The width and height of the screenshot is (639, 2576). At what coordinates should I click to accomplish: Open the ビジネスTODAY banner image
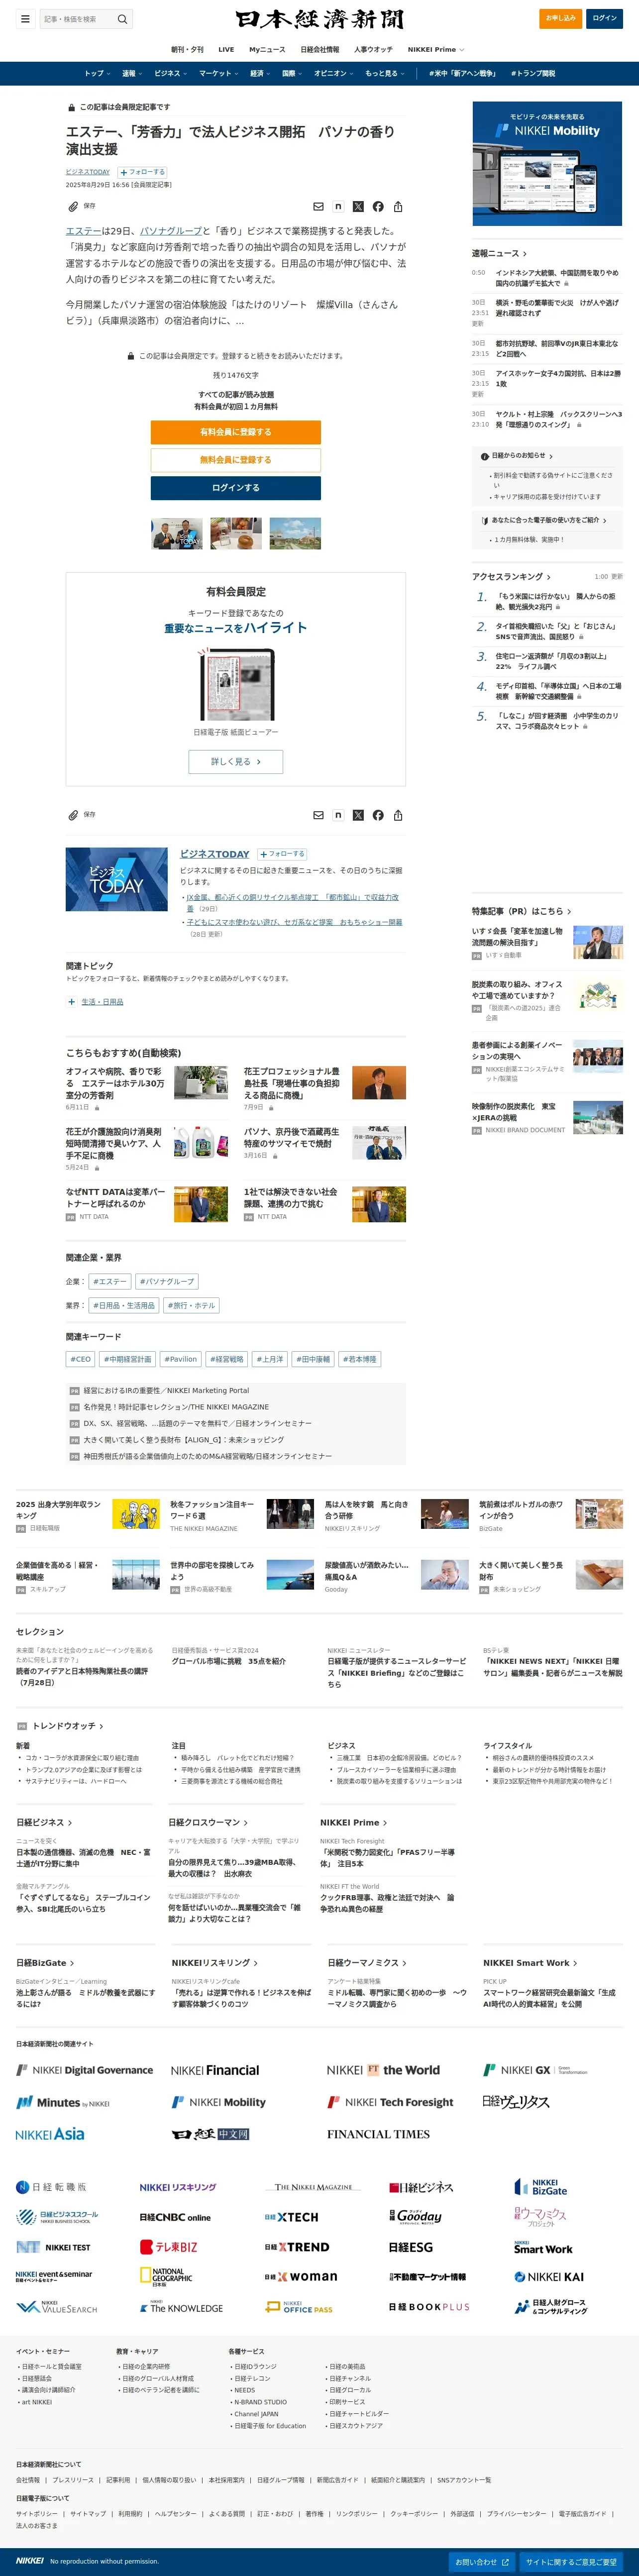[x=117, y=880]
